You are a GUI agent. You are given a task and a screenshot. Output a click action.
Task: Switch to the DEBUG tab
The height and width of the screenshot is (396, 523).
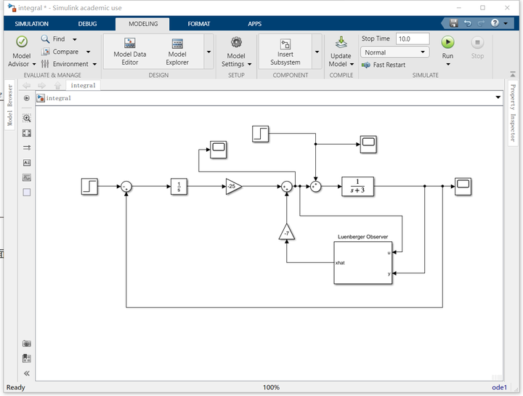tap(87, 24)
